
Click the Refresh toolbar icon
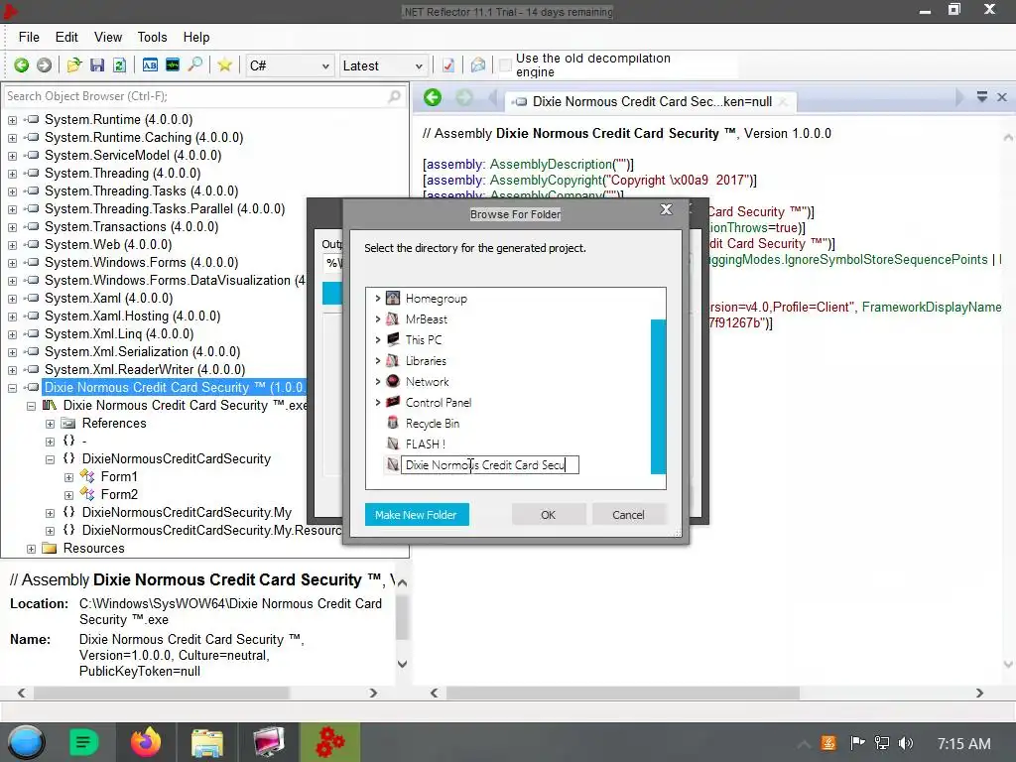tap(119, 65)
